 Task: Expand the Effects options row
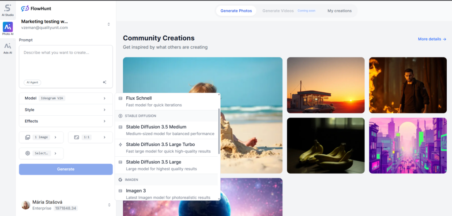pos(66,121)
